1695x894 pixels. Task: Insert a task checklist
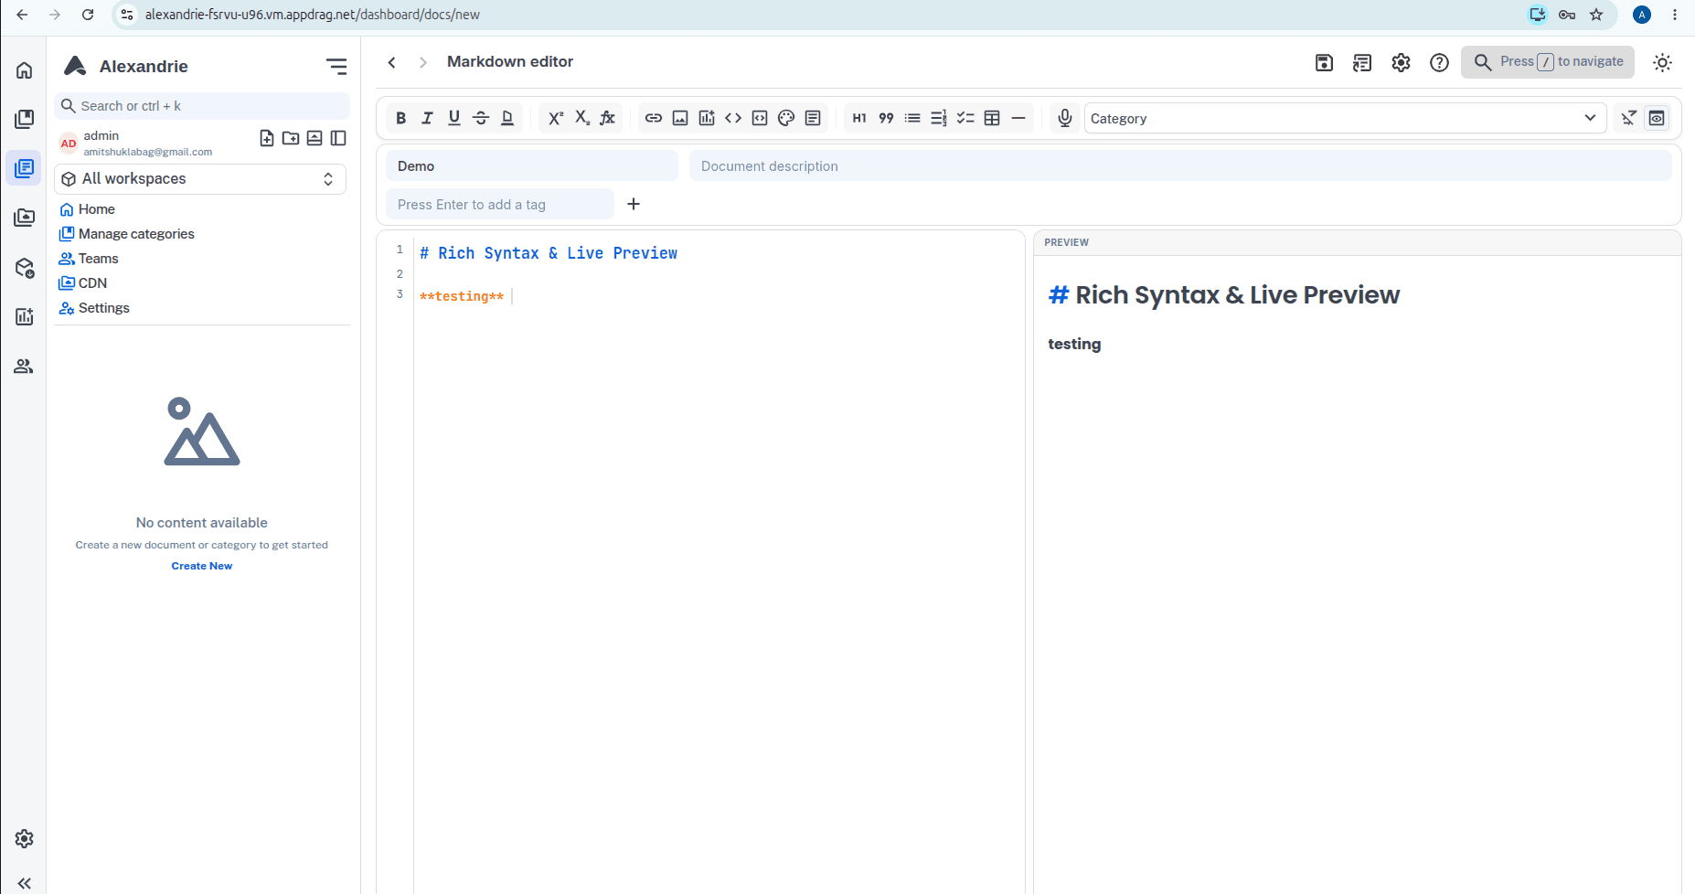965,118
